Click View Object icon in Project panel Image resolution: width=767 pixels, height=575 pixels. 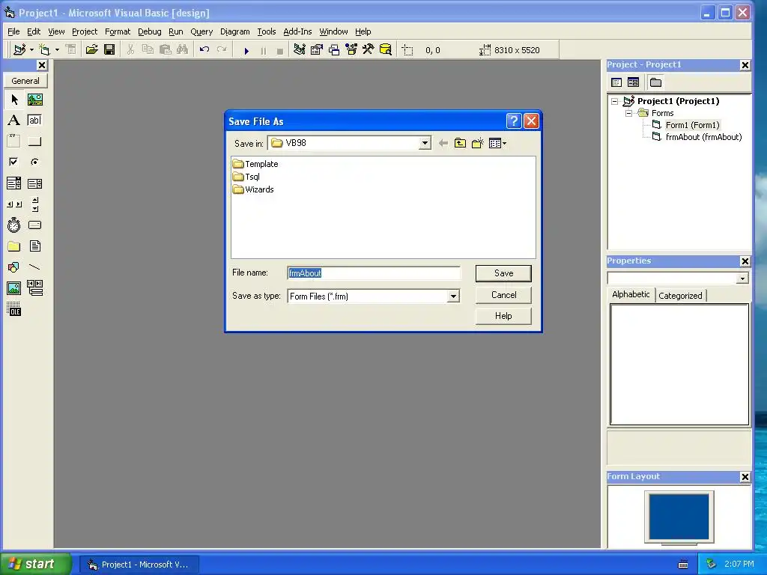[633, 82]
